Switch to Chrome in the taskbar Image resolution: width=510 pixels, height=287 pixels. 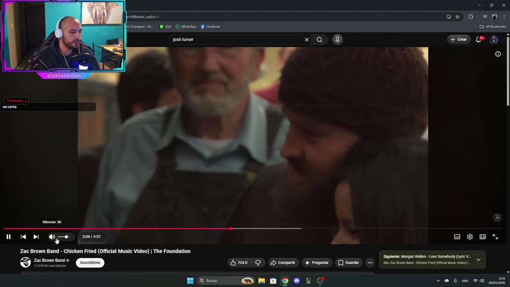[285, 281]
